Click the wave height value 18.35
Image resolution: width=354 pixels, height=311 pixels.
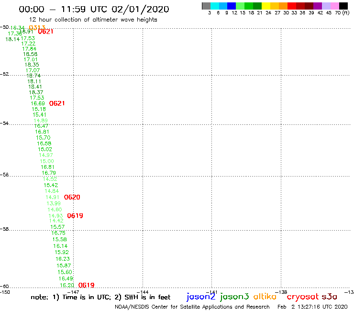pos(32,65)
